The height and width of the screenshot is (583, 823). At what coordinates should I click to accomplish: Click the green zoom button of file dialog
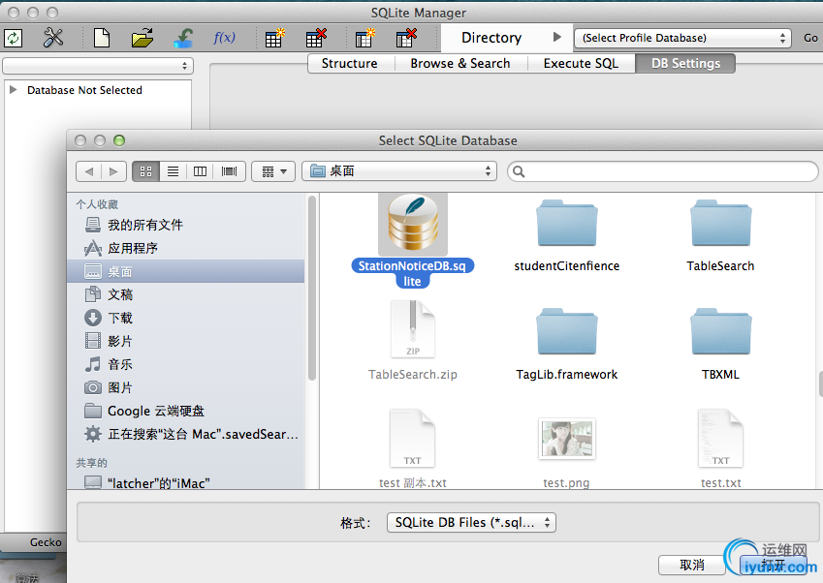click(x=119, y=140)
